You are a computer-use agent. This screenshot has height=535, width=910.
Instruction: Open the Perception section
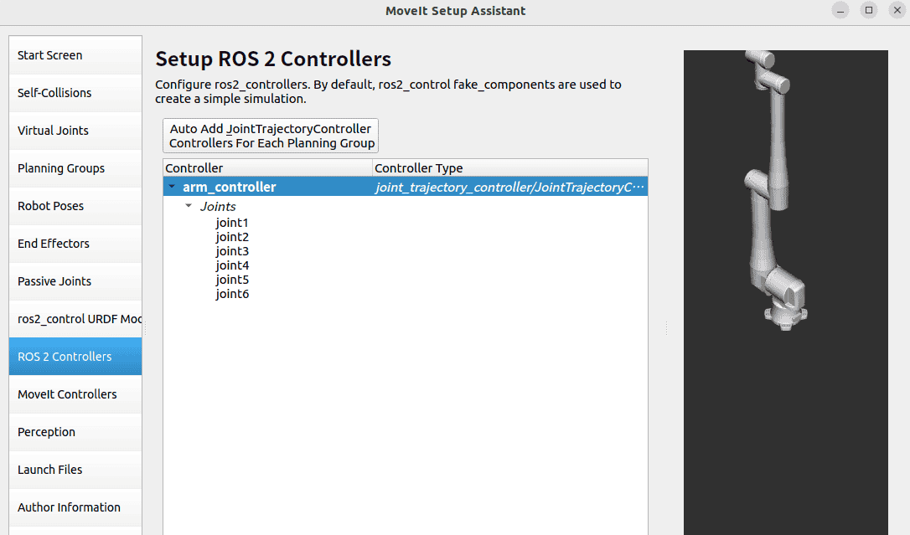pyautogui.click(x=75, y=432)
